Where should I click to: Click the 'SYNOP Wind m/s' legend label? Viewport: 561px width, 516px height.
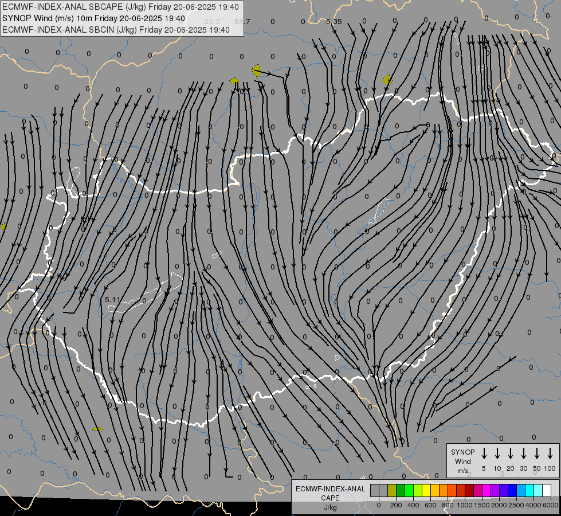(x=462, y=461)
